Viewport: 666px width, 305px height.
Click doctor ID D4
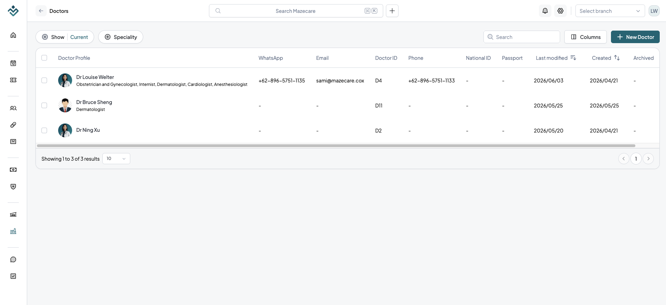[x=379, y=81]
